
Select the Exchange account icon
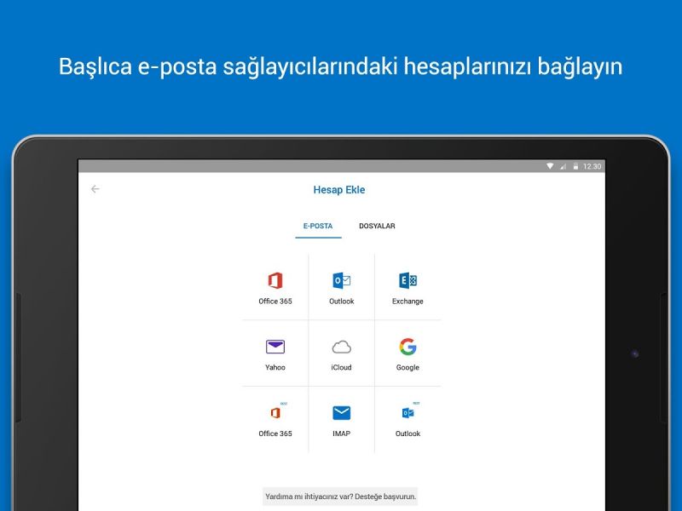(x=407, y=281)
